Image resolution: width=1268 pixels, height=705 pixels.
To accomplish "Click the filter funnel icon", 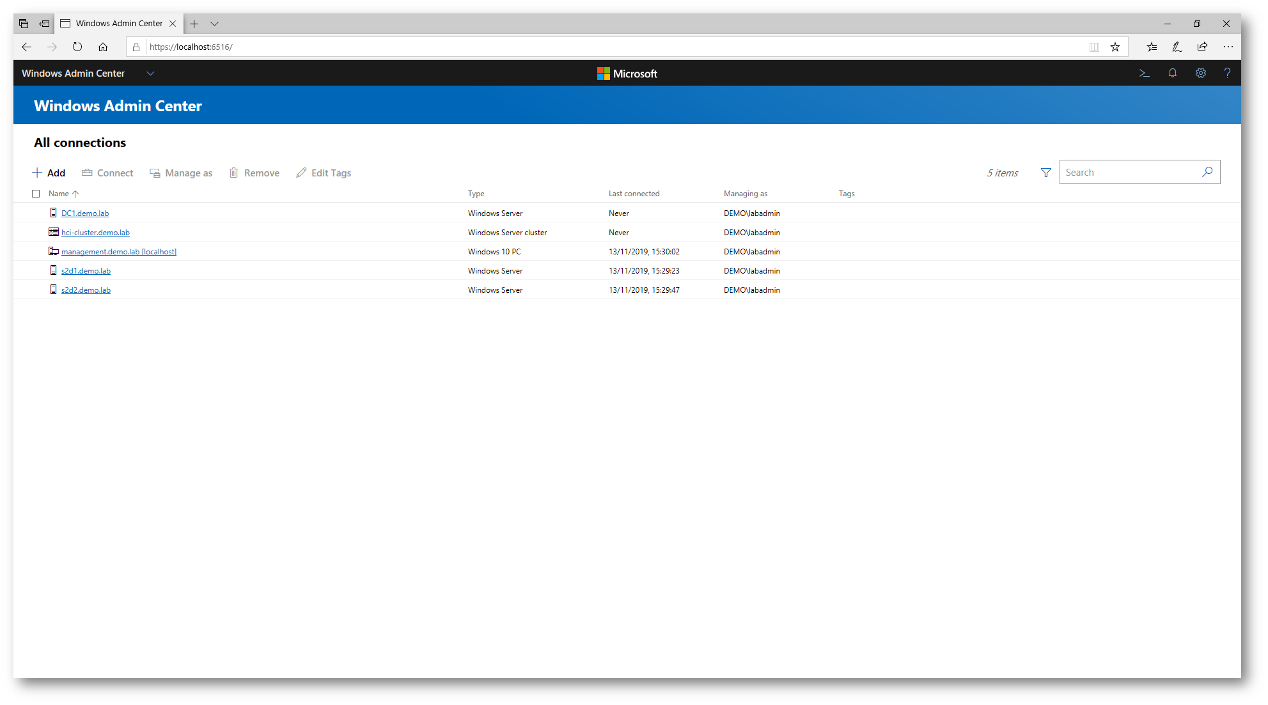I will pos(1046,173).
